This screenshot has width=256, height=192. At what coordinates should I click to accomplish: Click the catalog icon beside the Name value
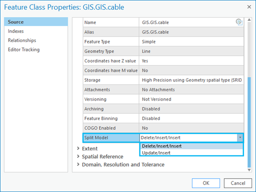tap(239, 22)
